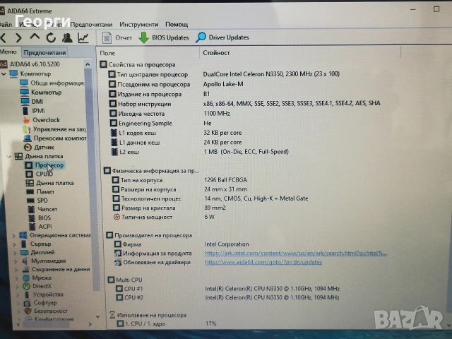Viewport: 452px width, 339px height.
Task: Open the Чипсет chip icon item
Action: pyautogui.click(x=32, y=209)
